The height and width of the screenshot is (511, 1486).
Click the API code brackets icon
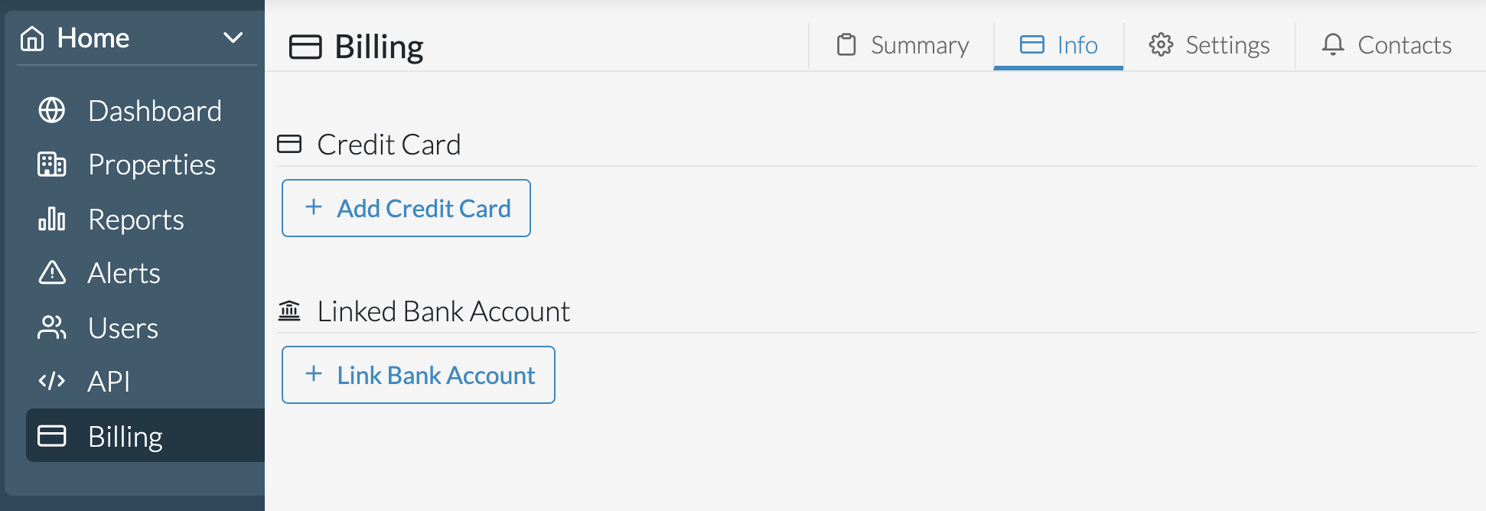(51, 381)
